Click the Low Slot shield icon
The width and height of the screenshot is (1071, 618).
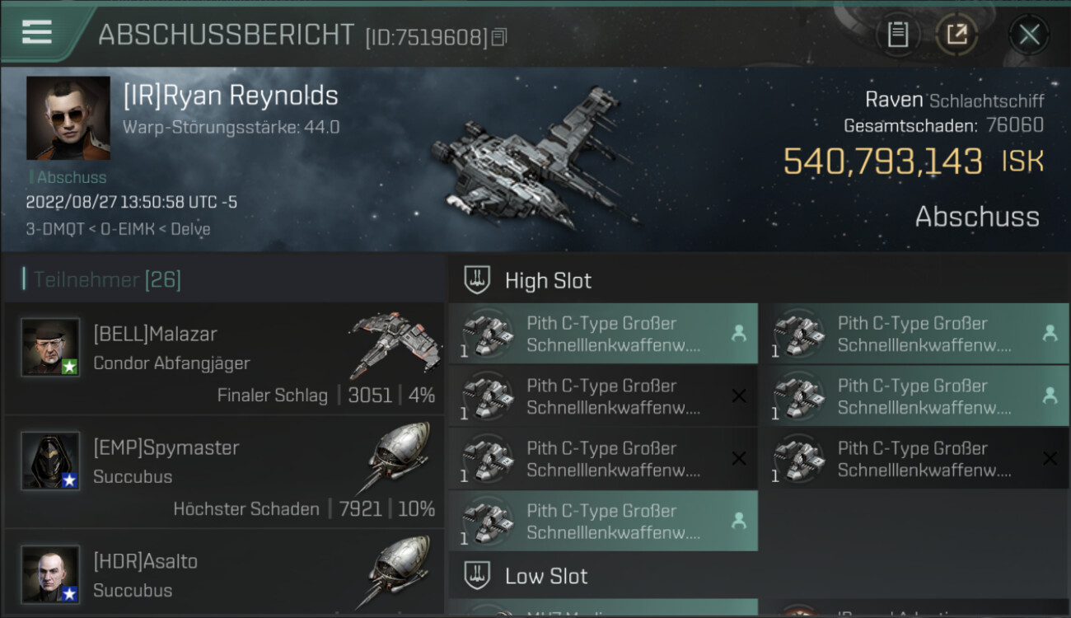[477, 575]
